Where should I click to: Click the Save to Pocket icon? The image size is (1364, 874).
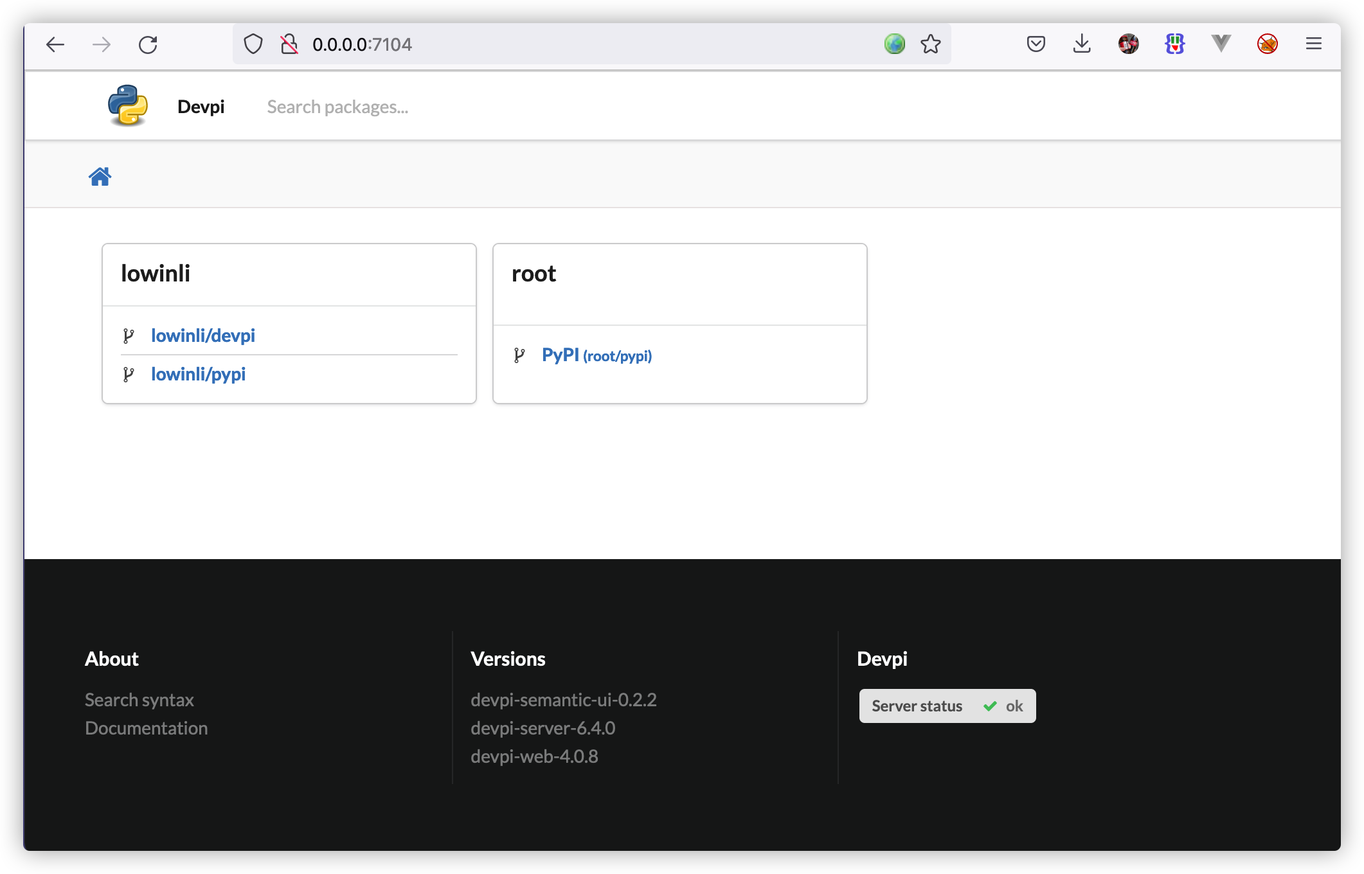1036,44
